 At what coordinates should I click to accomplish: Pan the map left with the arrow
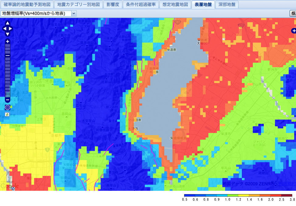pos(5,29)
